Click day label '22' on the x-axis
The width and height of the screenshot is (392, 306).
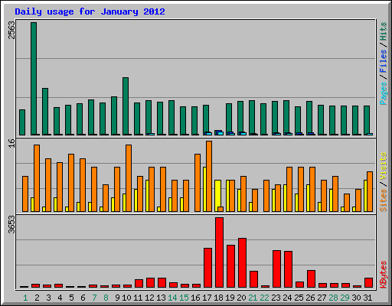point(264,298)
